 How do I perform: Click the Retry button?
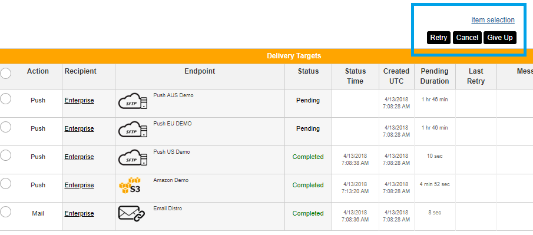point(439,38)
